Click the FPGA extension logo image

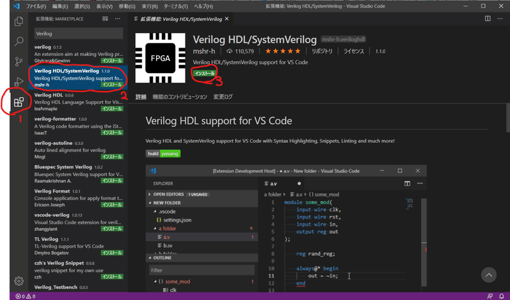click(x=161, y=58)
